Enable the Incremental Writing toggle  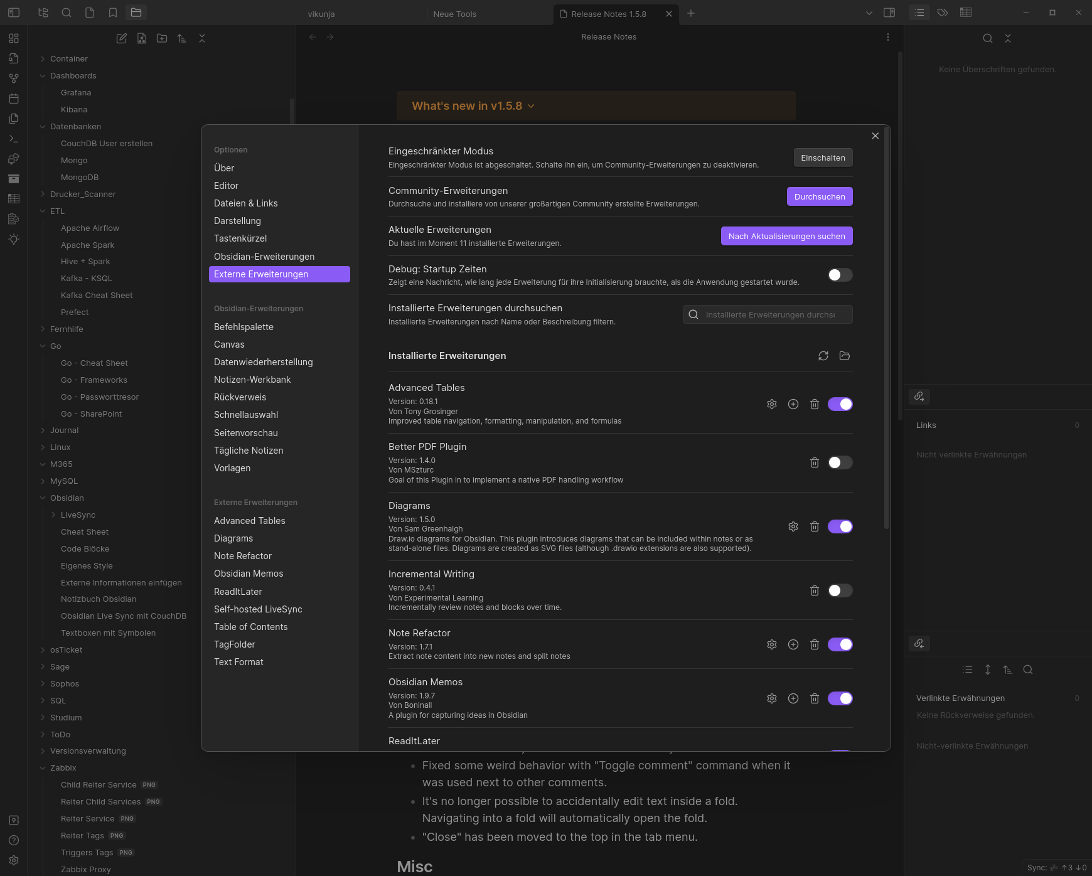point(840,590)
